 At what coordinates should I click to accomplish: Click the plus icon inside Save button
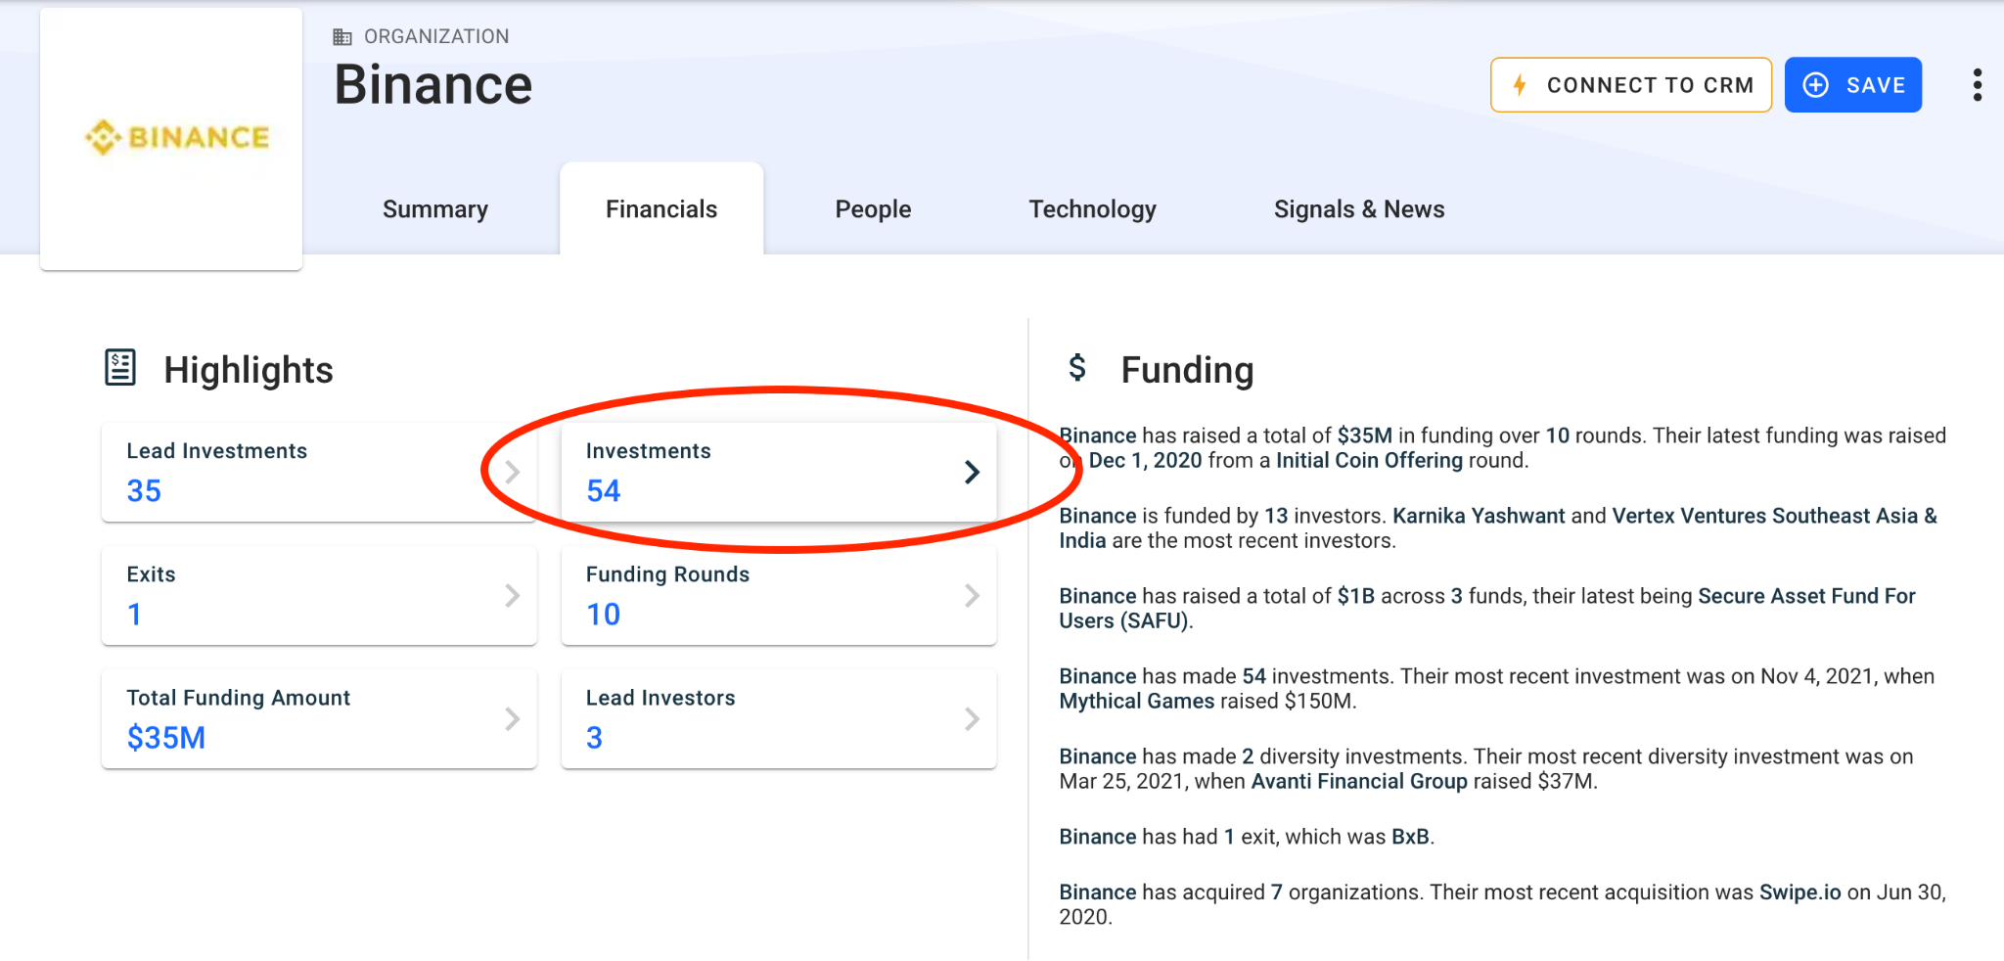click(x=1815, y=85)
